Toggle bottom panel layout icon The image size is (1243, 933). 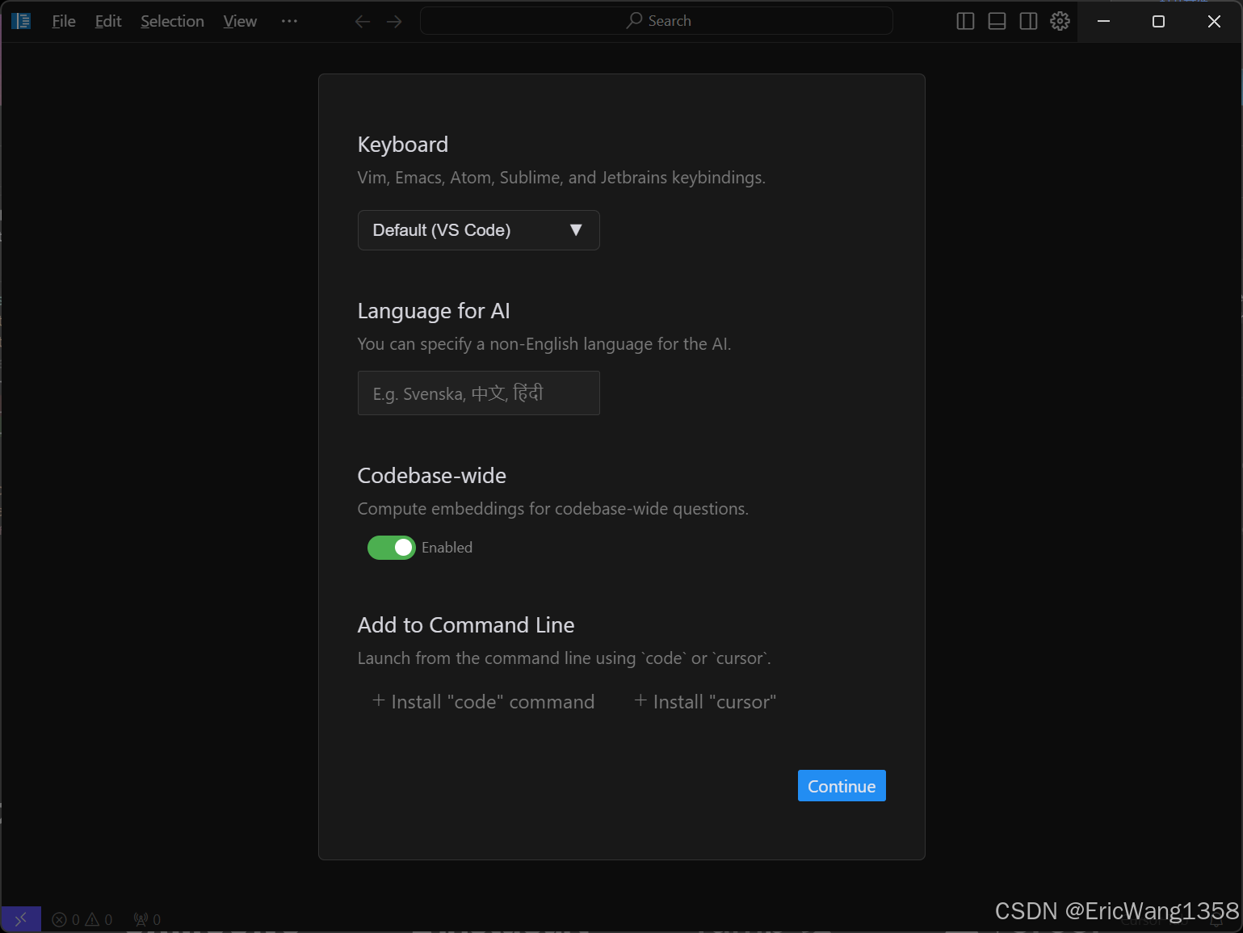[997, 21]
